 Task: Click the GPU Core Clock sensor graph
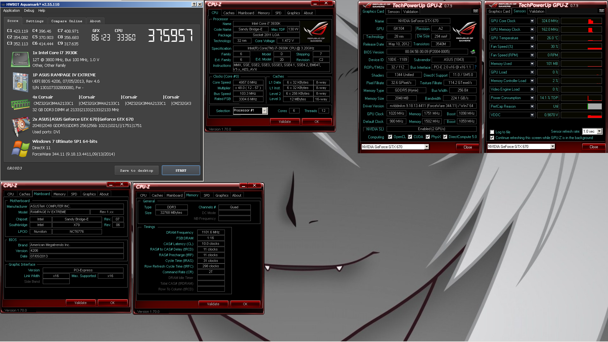click(581, 21)
